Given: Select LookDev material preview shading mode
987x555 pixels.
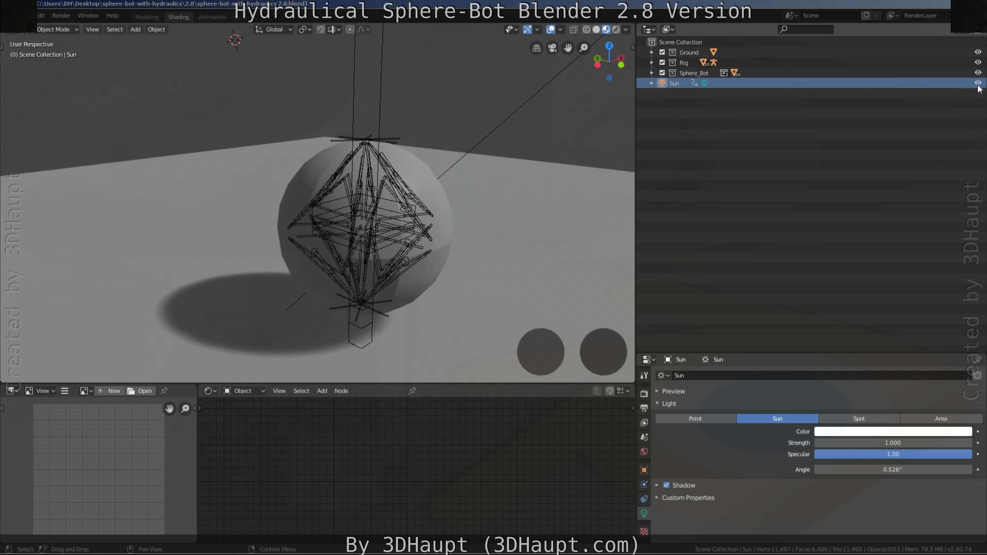Looking at the screenshot, I should (x=606, y=30).
